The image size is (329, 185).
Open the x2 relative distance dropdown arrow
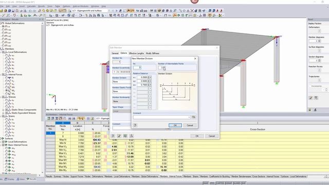pos(151,81)
